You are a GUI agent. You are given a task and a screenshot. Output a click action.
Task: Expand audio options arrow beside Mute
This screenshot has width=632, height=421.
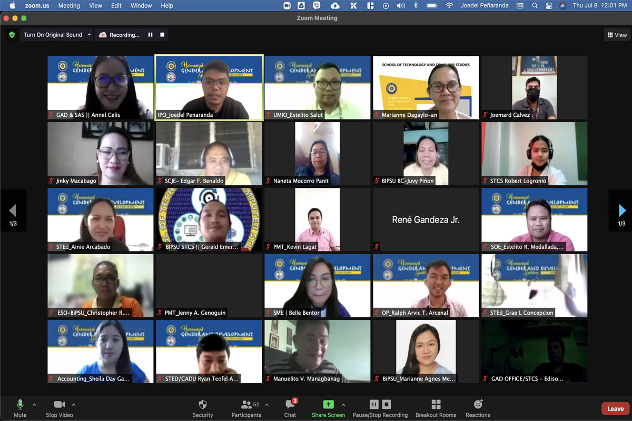pyautogui.click(x=34, y=405)
